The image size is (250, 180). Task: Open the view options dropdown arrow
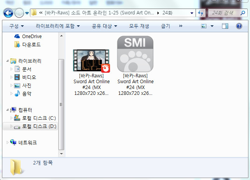212,26
